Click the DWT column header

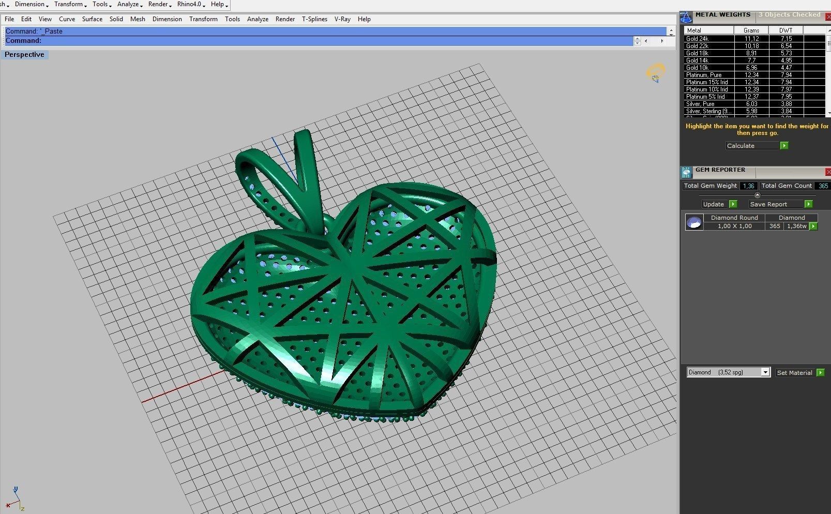(x=786, y=31)
